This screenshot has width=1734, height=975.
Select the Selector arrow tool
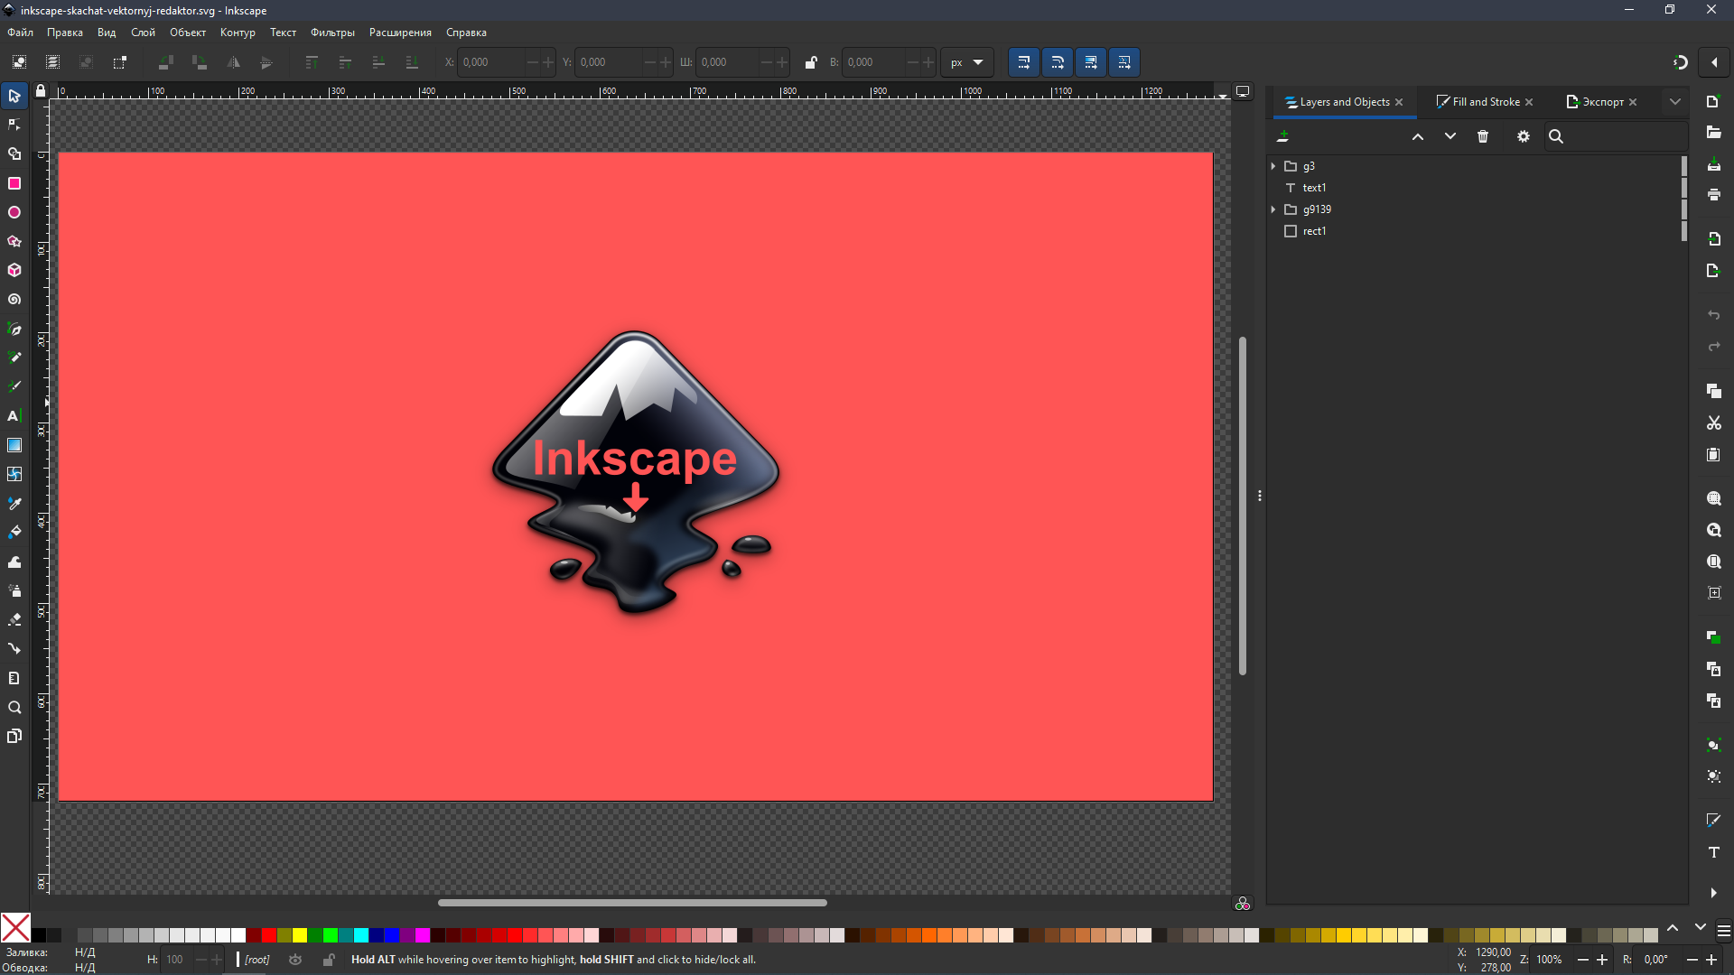point(14,96)
